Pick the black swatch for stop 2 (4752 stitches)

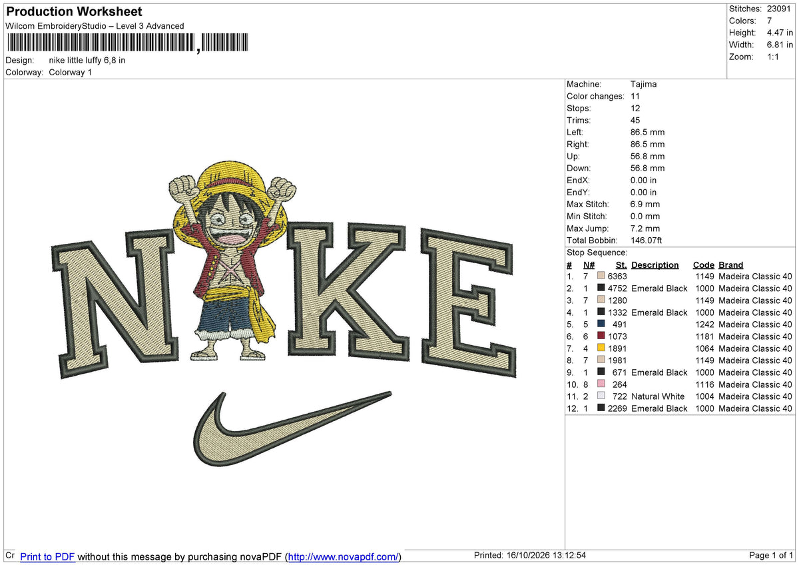point(601,288)
